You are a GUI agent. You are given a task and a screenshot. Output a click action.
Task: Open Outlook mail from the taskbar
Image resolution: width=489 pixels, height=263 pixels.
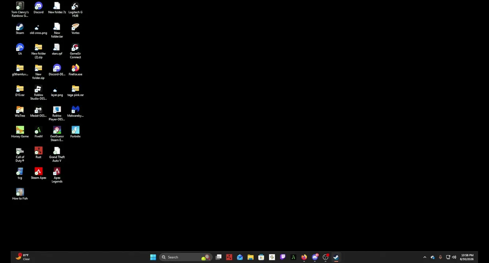point(240,257)
